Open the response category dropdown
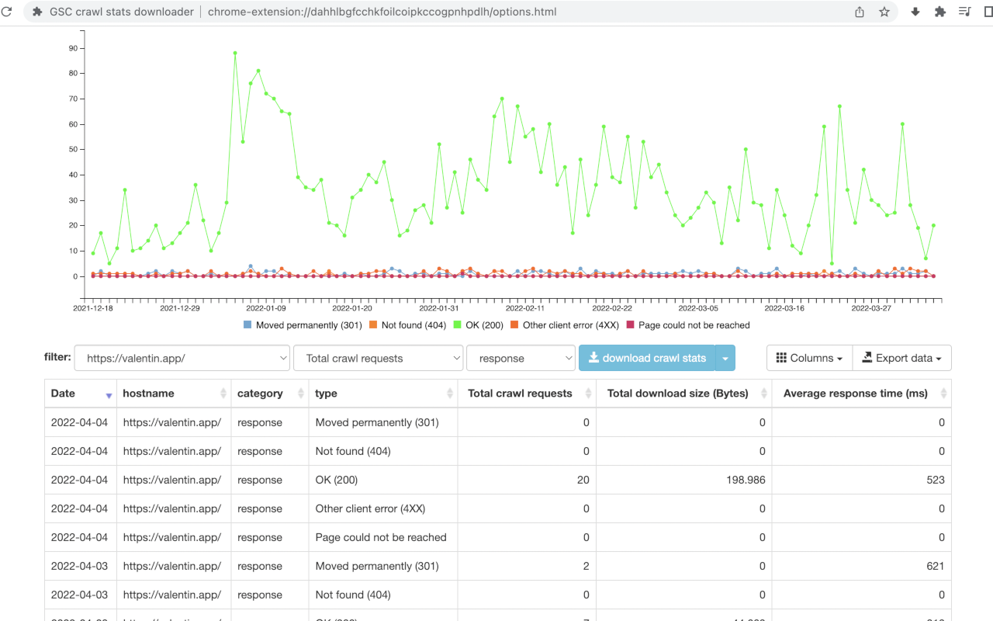The height and width of the screenshot is (621, 993). click(x=521, y=358)
